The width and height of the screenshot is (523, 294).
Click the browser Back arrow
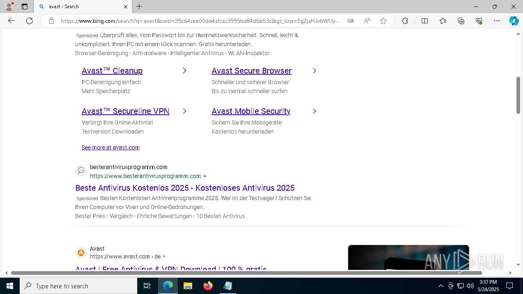(x=11, y=21)
